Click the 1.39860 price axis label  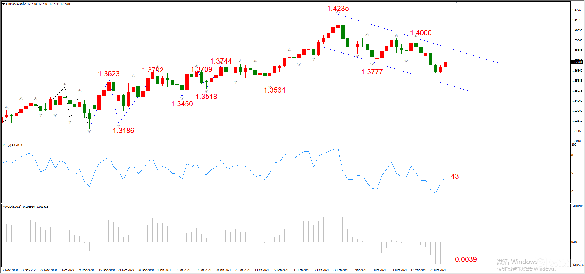coord(577,40)
